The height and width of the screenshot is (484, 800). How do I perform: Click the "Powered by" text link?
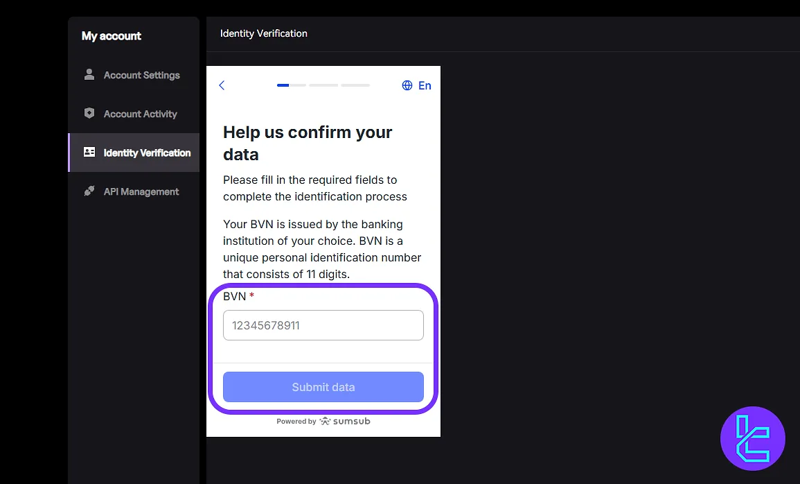click(296, 422)
